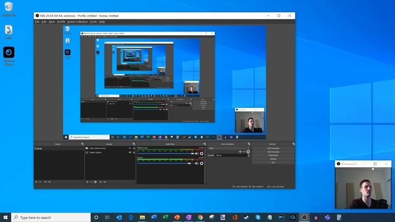Screen dimensions: 395x222
Task: Pop out the Controls dock icon
Action: tap(294, 144)
